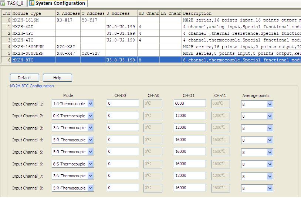Image resolution: width=301 pixels, height=198 pixels.
Task: Expand Average points dropdown for Channel_5
Action: [270, 152]
